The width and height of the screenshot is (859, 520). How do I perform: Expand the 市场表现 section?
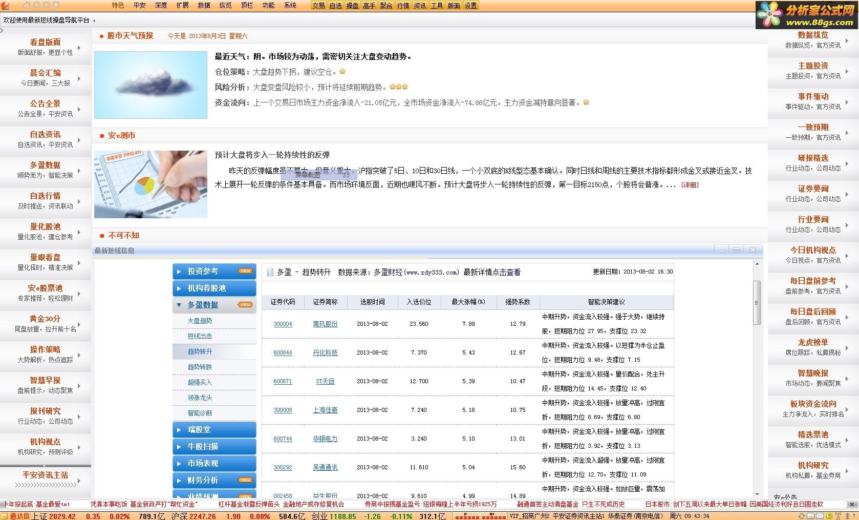214,463
